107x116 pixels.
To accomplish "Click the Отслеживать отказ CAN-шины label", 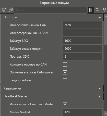I will click(x=31, y=72).
